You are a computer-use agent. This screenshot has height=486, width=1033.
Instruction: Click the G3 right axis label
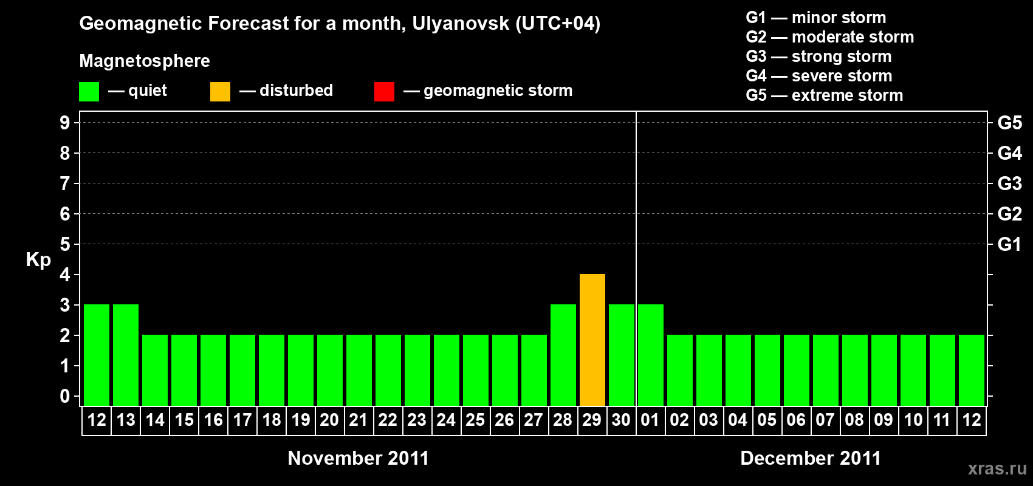coord(1010,183)
